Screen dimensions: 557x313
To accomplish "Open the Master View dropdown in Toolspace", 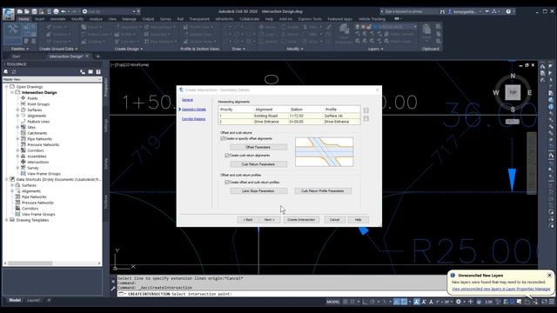I will click(x=52, y=79).
